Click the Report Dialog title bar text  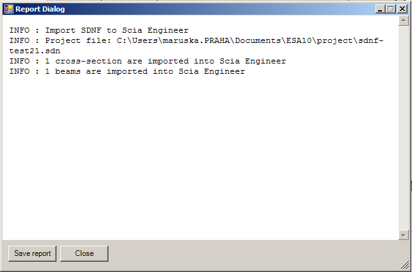(x=40, y=9)
